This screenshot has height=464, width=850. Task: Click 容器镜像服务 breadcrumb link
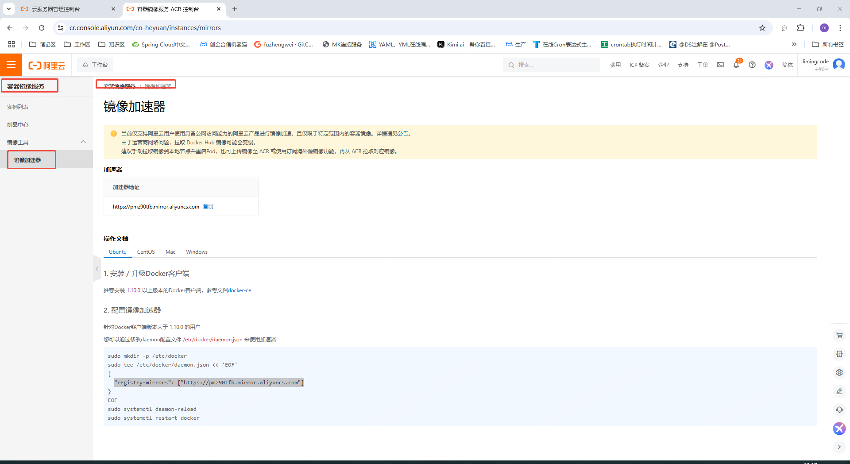coord(119,86)
